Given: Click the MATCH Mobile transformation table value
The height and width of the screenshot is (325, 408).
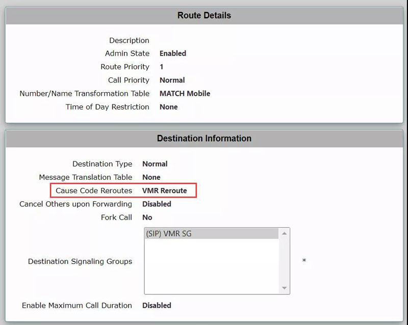Looking at the screenshot, I should click(x=185, y=94).
